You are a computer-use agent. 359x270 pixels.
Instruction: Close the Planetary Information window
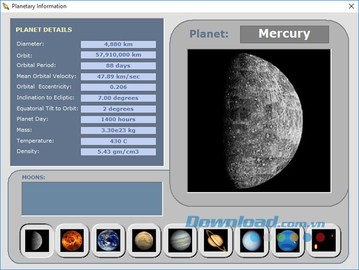350,6
